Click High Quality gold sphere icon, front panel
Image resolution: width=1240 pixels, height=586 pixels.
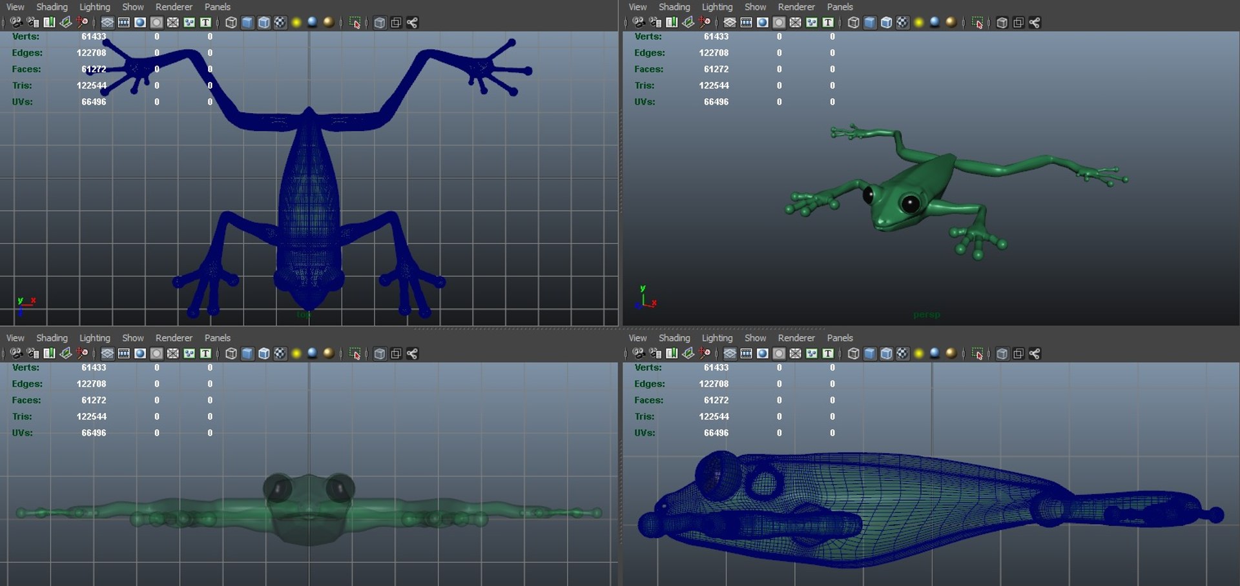click(329, 353)
